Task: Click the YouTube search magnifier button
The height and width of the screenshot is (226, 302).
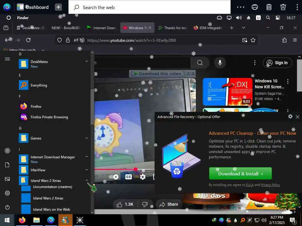Action: click(x=200, y=63)
